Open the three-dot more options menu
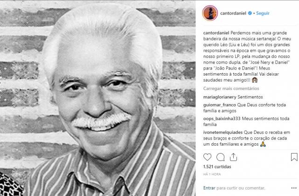Screen dimensions: 299x196 294,188
